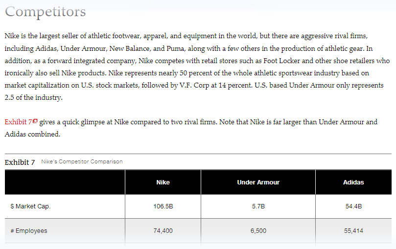
Task: Click the $ Market Cap. row label
Action: click(30, 206)
